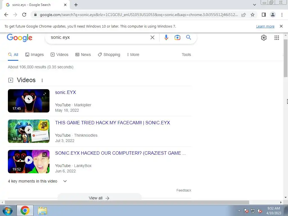Switch to Videos results tab
The height and width of the screenshot is (216, 288).
coord(60,55)
